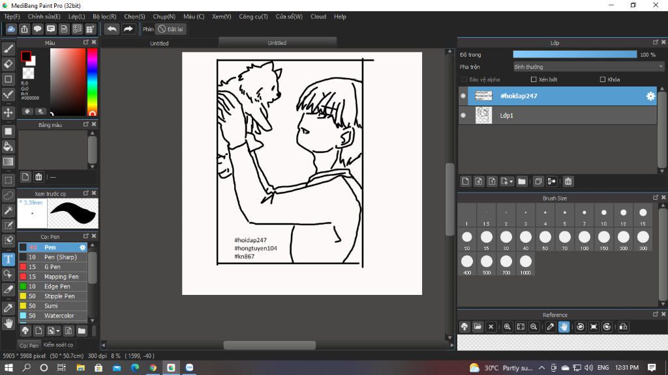Toggle the Bảo vệ alpha checkbox
This screenshot has width=668, height=375.
tap(464, 79)
